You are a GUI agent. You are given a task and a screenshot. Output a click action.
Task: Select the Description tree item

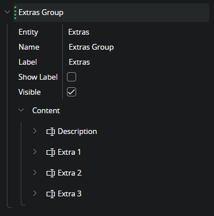point(77,132)
